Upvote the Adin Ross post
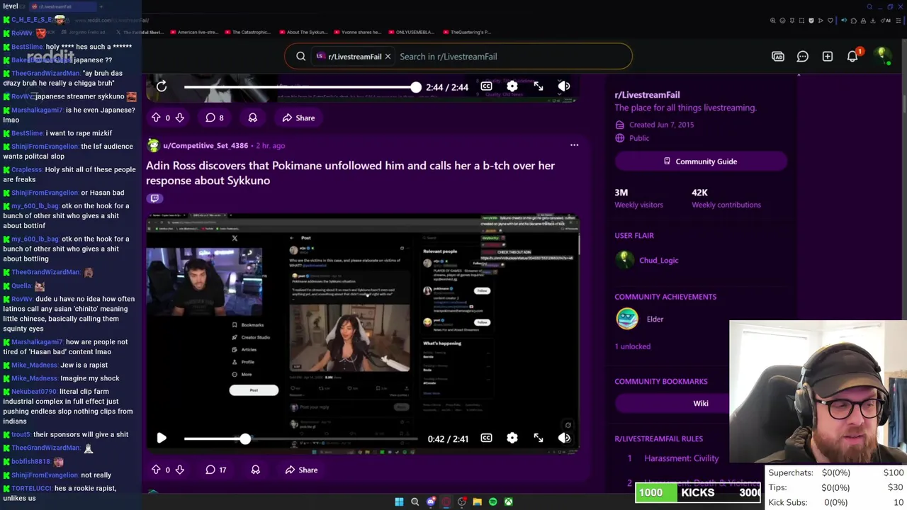Viewport: 907px width, 510px height. click(x=156, y=470)
